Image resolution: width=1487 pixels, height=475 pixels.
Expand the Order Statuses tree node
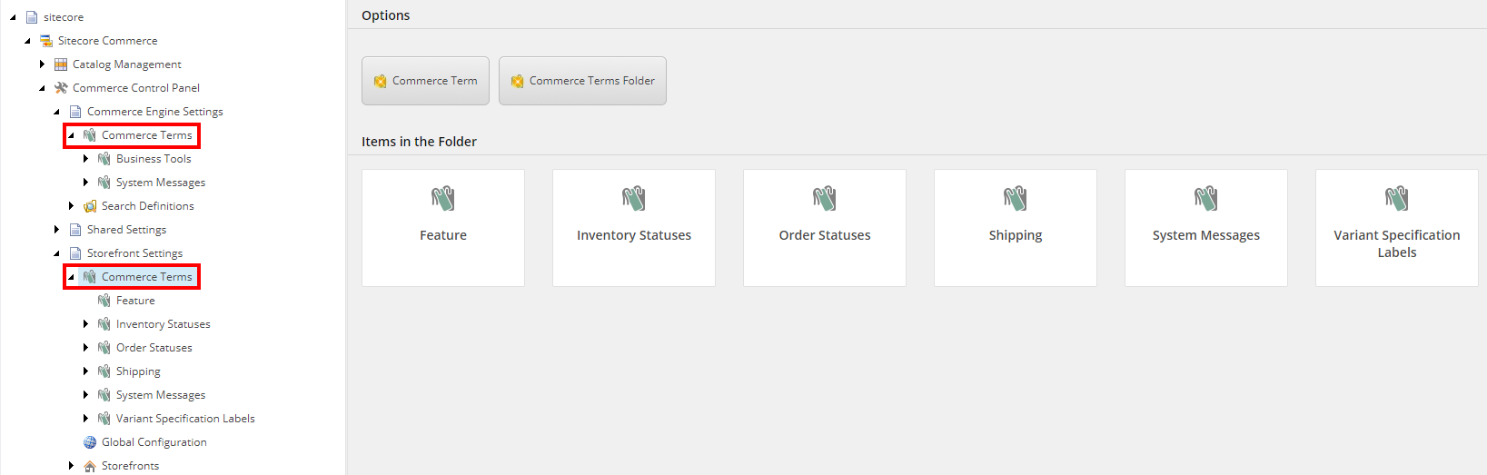(x=85, y=348)
